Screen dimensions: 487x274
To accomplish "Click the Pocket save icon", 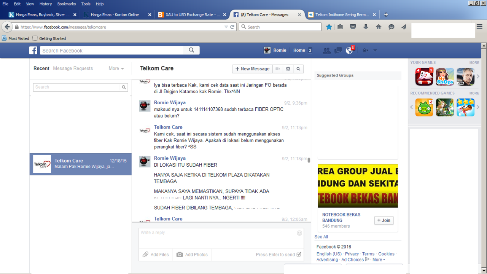I will click(353, 27).
